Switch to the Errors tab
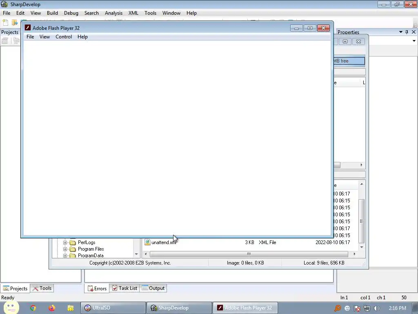 (x=97, y=288)
